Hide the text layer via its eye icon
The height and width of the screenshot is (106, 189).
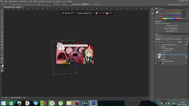tap(156, 44)
